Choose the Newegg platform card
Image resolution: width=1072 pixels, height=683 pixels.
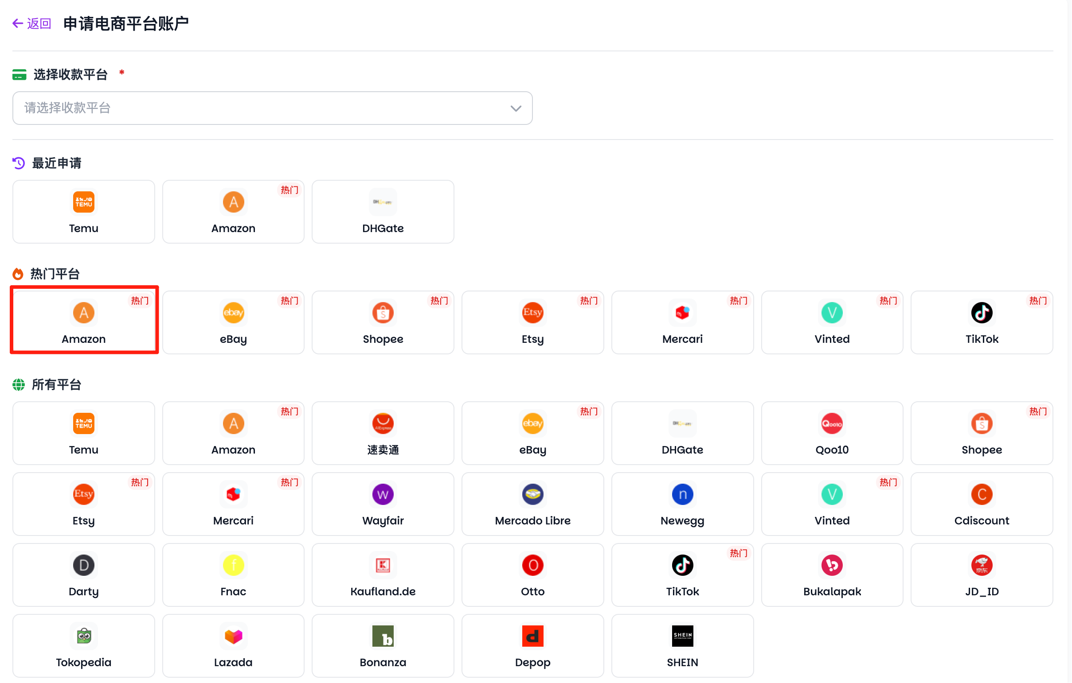(682, 504)
